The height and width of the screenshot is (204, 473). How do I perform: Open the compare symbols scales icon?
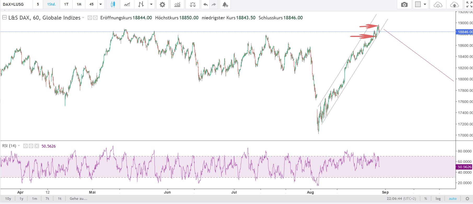pyautogui.click(x=193, y=4)
